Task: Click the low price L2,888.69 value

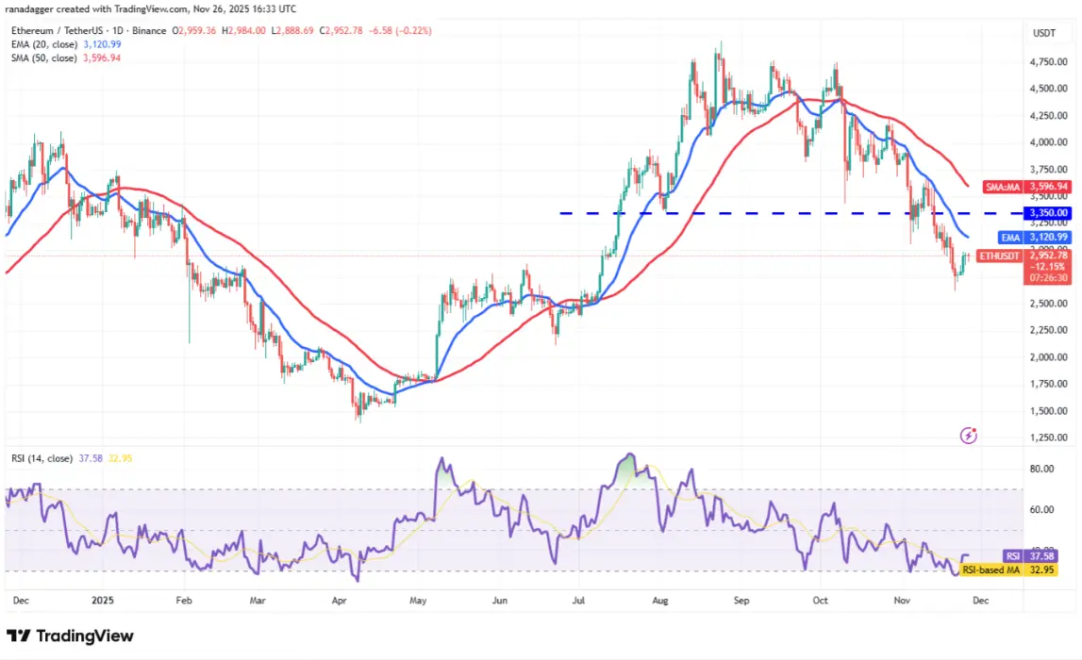Action: pos(292,31)
